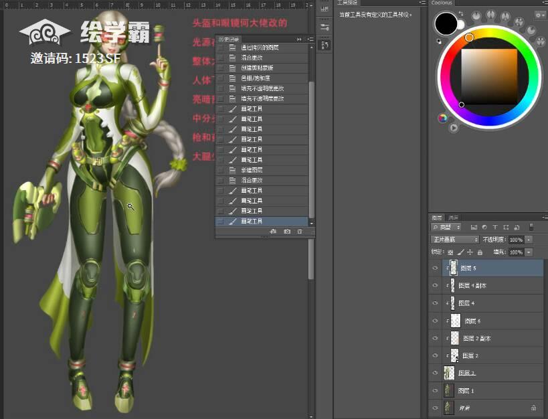Select the 历史记录 panel tab
Screen dimensions: 548x419
coord(229,39)
